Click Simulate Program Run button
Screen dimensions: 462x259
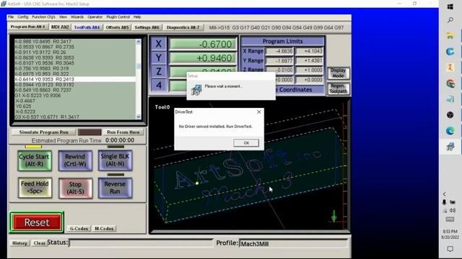tap(43, 132)
